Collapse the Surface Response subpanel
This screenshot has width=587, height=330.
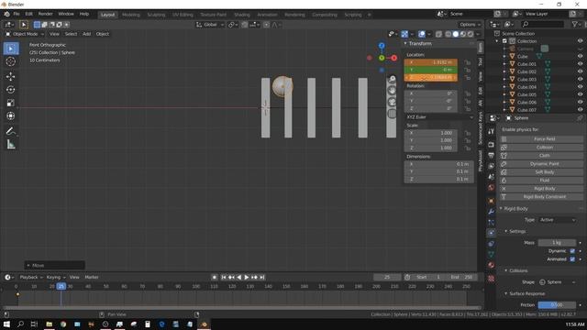tap(506, 293)
